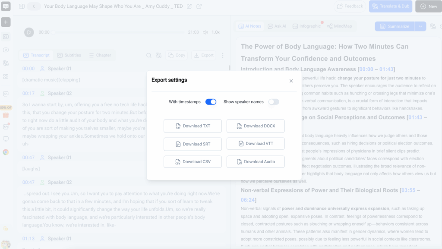Click Download Audio button

pyautogui.click(x=256, y=162)
